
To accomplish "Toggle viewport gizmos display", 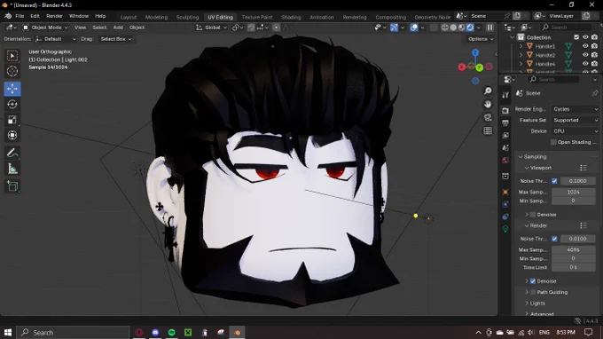I will point(395,28).
